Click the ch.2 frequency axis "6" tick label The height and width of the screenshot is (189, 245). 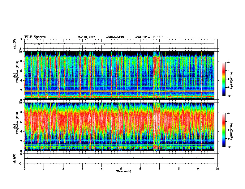coord(22,122)
